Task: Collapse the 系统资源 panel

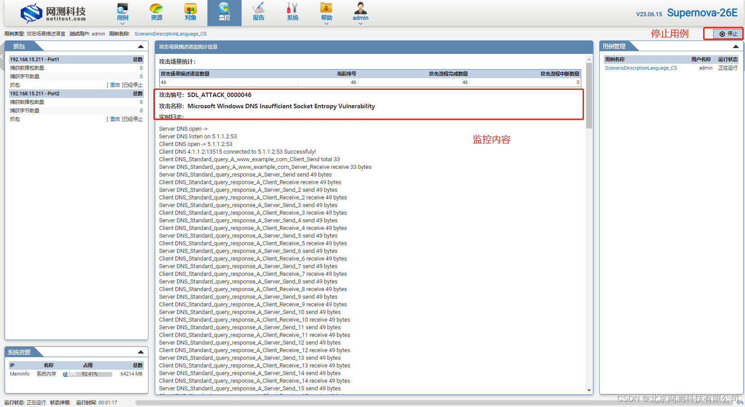Action: click(141, 352)
